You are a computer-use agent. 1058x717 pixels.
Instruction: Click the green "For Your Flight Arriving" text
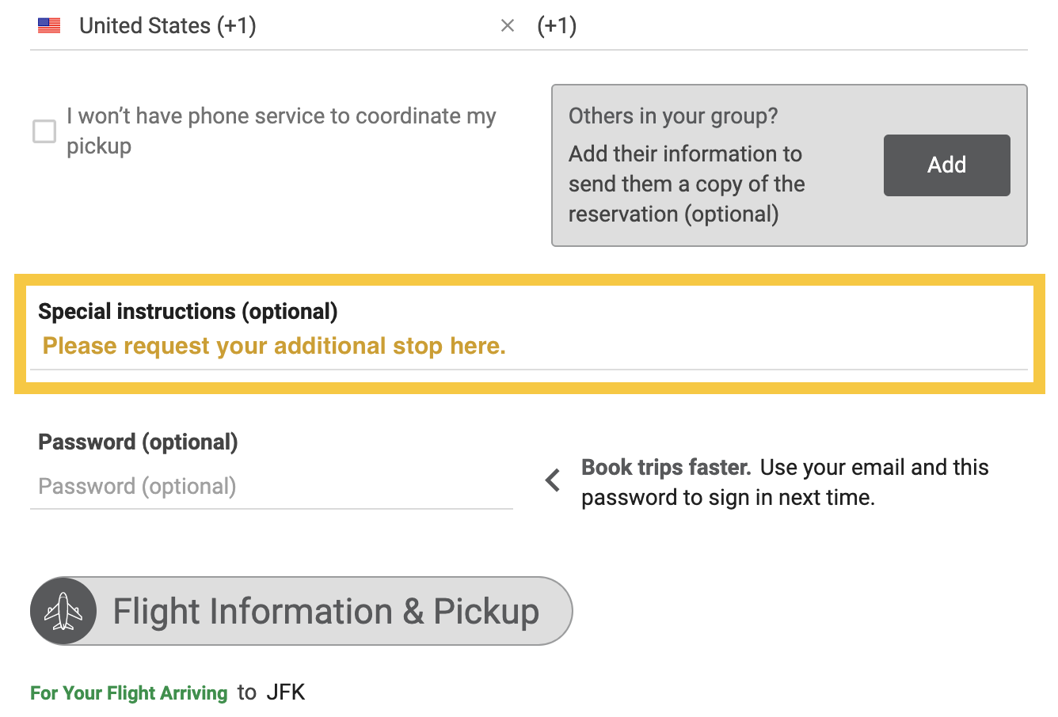tap(128, 693)
